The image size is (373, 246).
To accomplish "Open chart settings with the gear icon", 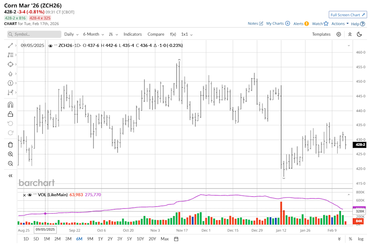I will click(338, 34).
